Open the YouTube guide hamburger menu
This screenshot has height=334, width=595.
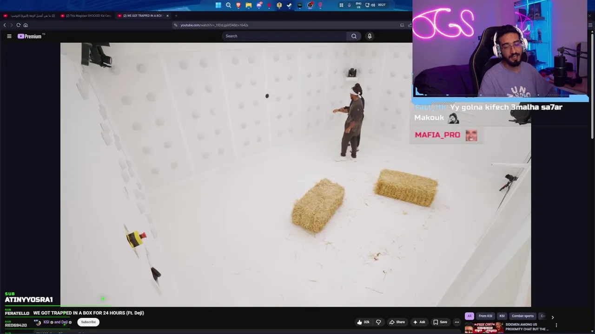[x=9, y=36]
